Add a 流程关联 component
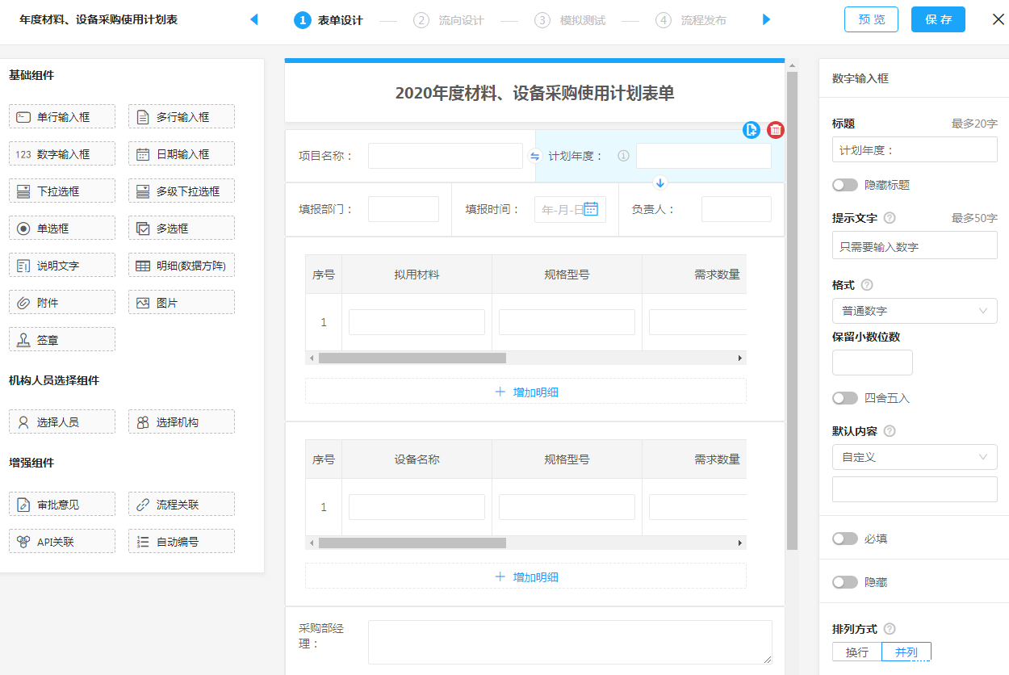The height and width of the screenshot is (675, 1009). [x=182, y=504]
